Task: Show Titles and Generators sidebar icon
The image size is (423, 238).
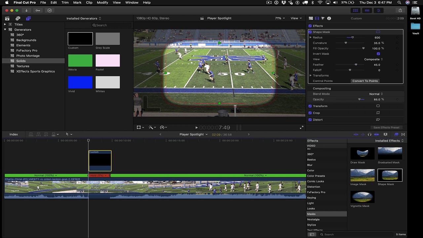Action: pos(28,19)
